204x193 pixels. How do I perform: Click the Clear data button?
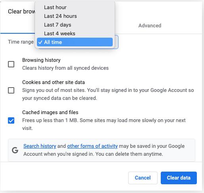179,178
